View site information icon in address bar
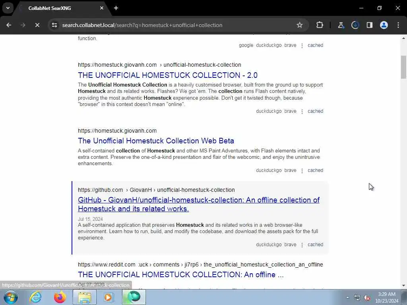Viewport: 407px width, 305px height. coord(54,25)
